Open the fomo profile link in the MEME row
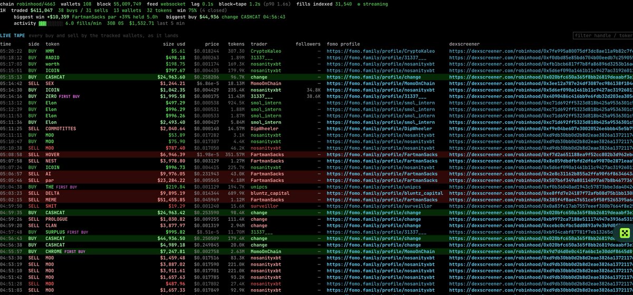The height and width of the screenshot is (295, 633). pos(382,200)
